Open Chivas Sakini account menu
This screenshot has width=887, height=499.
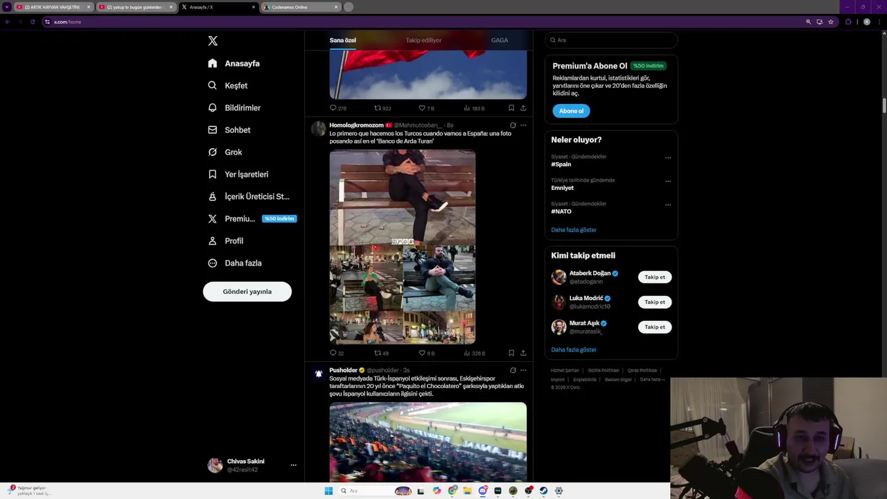pos(252,465)
